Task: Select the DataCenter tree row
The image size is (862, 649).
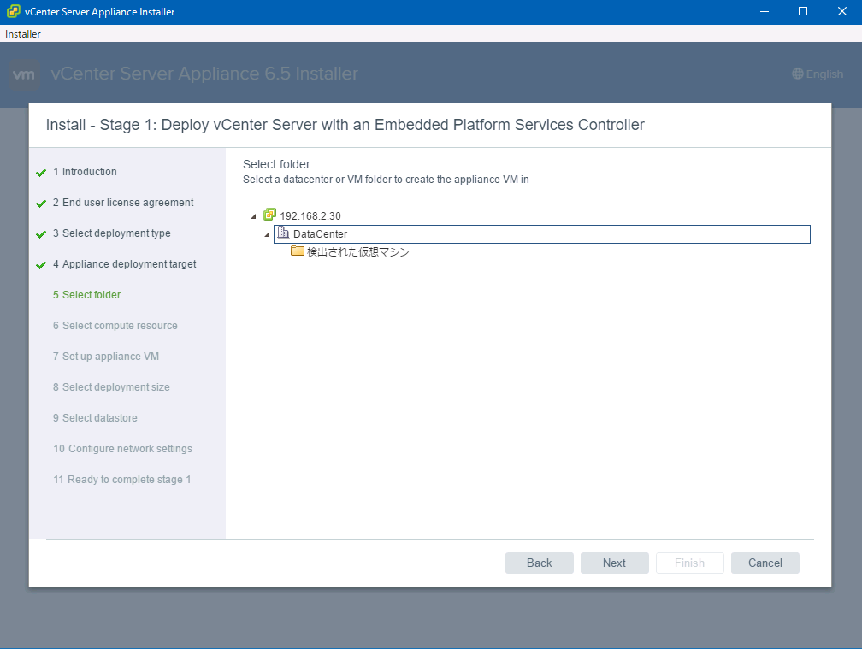Action: [x=542, y=234]
